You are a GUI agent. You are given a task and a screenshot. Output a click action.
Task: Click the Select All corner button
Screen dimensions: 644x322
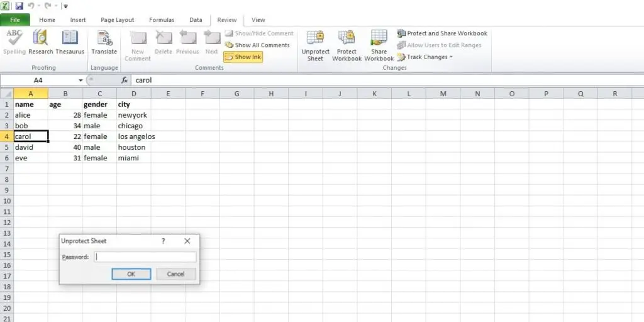pos(6,94)
